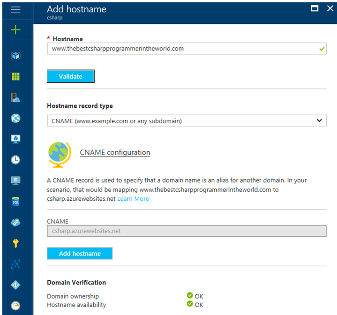This screenshot has width=337, height=315.
Task: Close the Add hostname blade
Action: click(330, 8)
